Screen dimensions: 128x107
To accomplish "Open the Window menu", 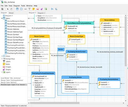I will pyautogui.click(x=29, y=6).
